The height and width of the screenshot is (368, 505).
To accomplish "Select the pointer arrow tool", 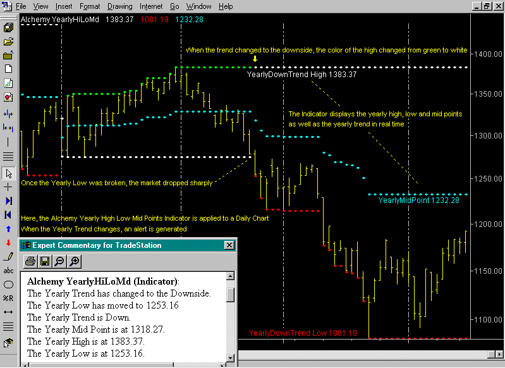I will tap(9, 173).
